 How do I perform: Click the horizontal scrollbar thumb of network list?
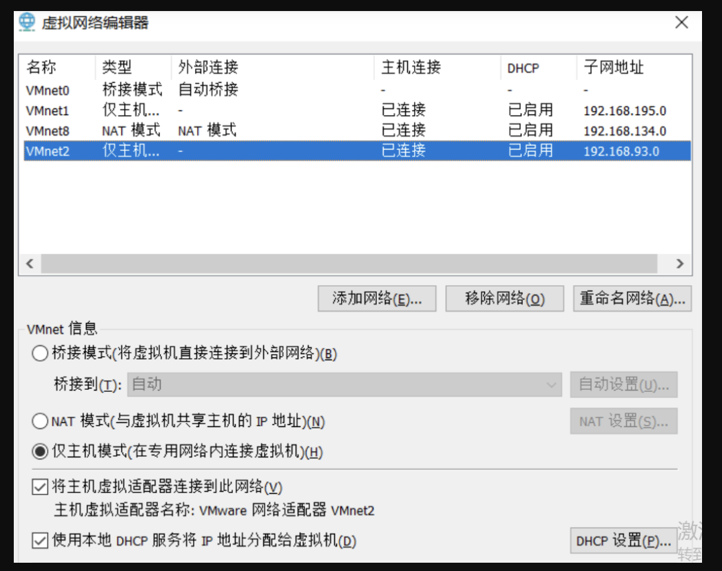[x=349, y=264]
